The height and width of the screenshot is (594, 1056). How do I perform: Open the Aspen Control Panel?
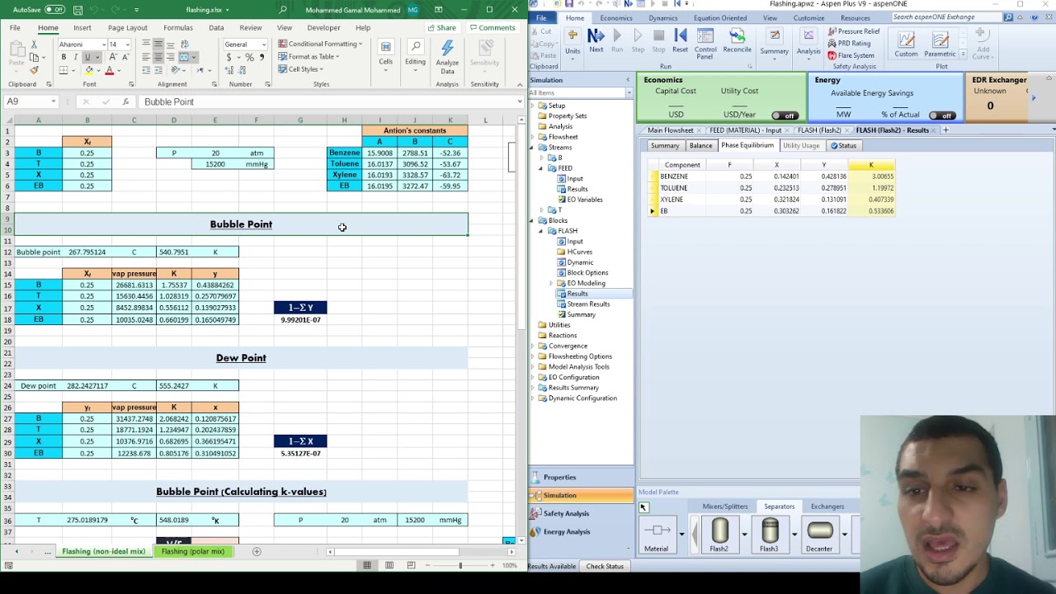(705, 44)
